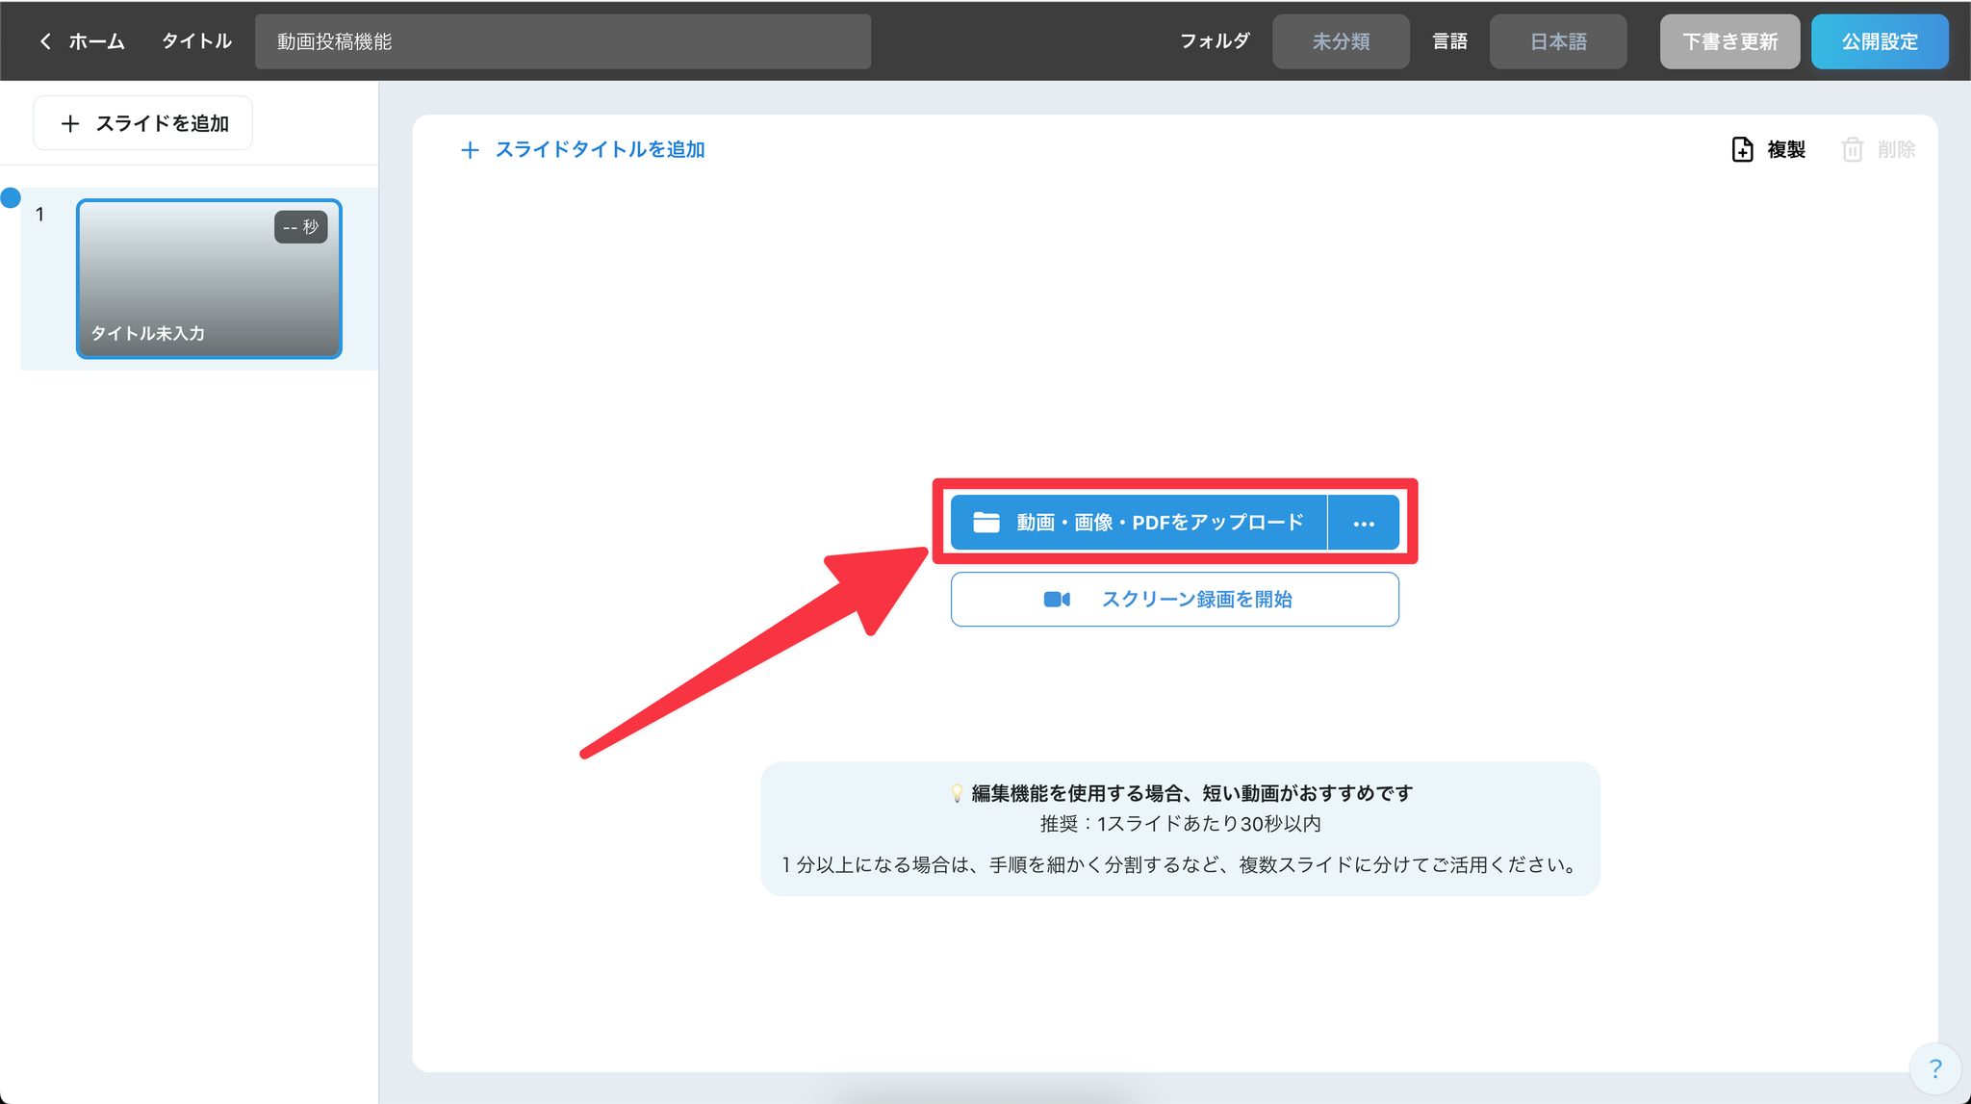
Task: Open the フォルダ 未分類 dropdown
Action: (1340, 41)
